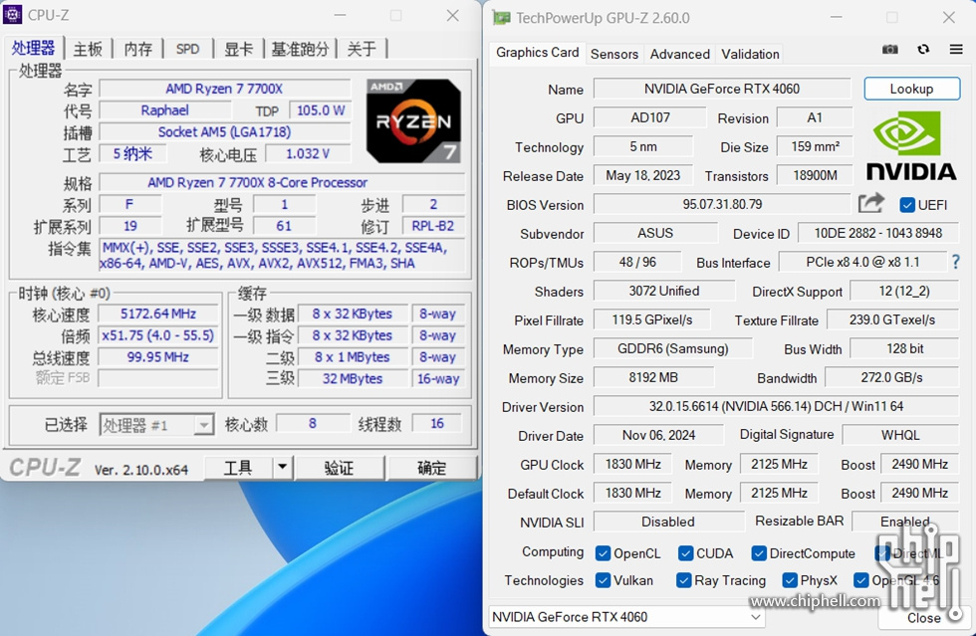Viewport: 976px width, 636px height.
Task: Click the NVIDIA logo in GPU-Z
Action: (911, 146)
